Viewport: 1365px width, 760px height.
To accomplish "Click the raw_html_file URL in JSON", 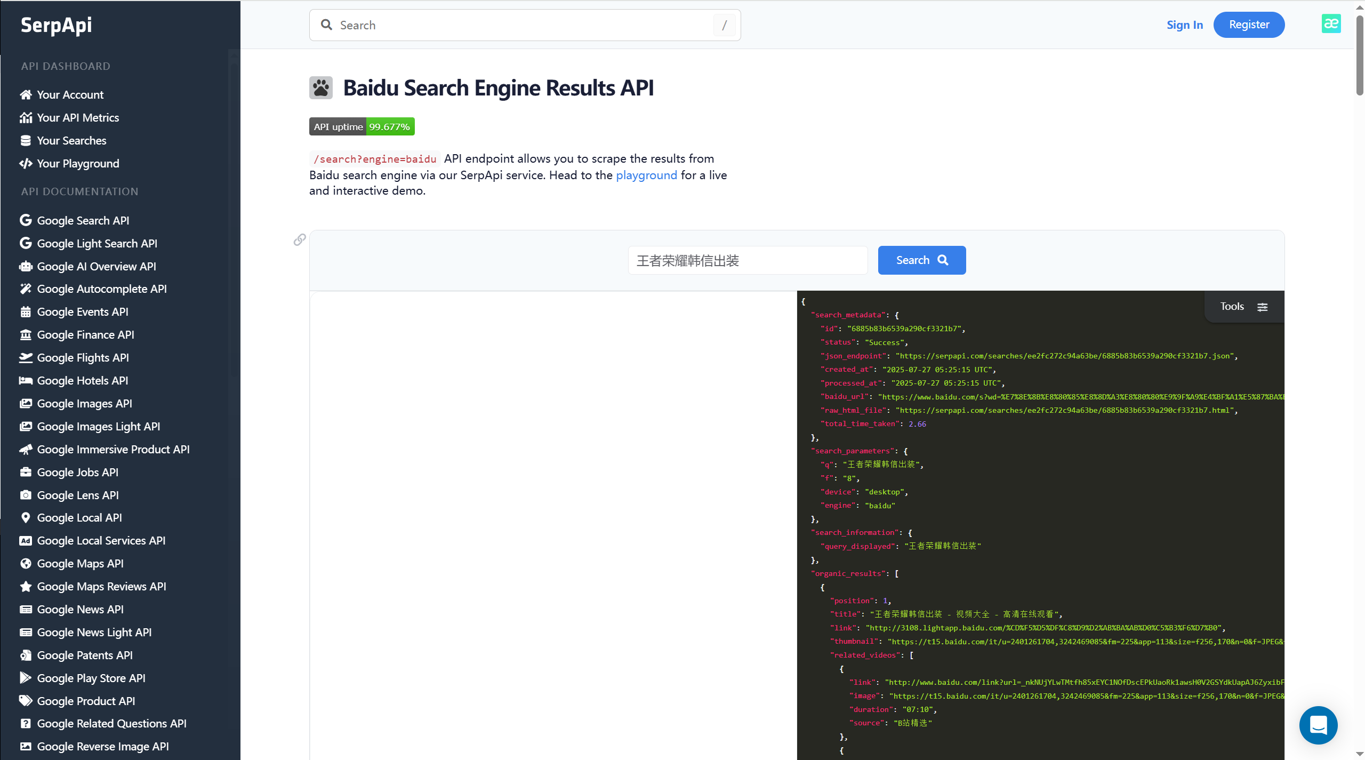I will [x=1065, y=410].
